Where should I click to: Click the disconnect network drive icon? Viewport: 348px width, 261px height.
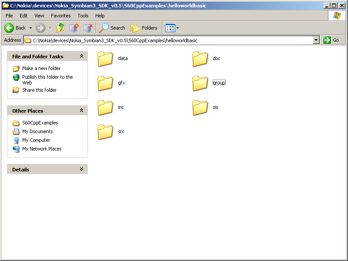88,28
